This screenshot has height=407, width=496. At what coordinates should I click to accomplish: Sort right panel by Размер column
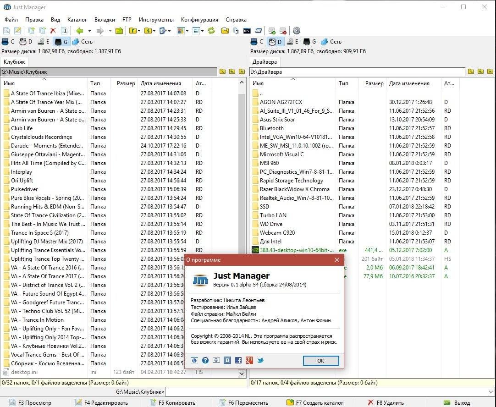[x=372, y=83]
